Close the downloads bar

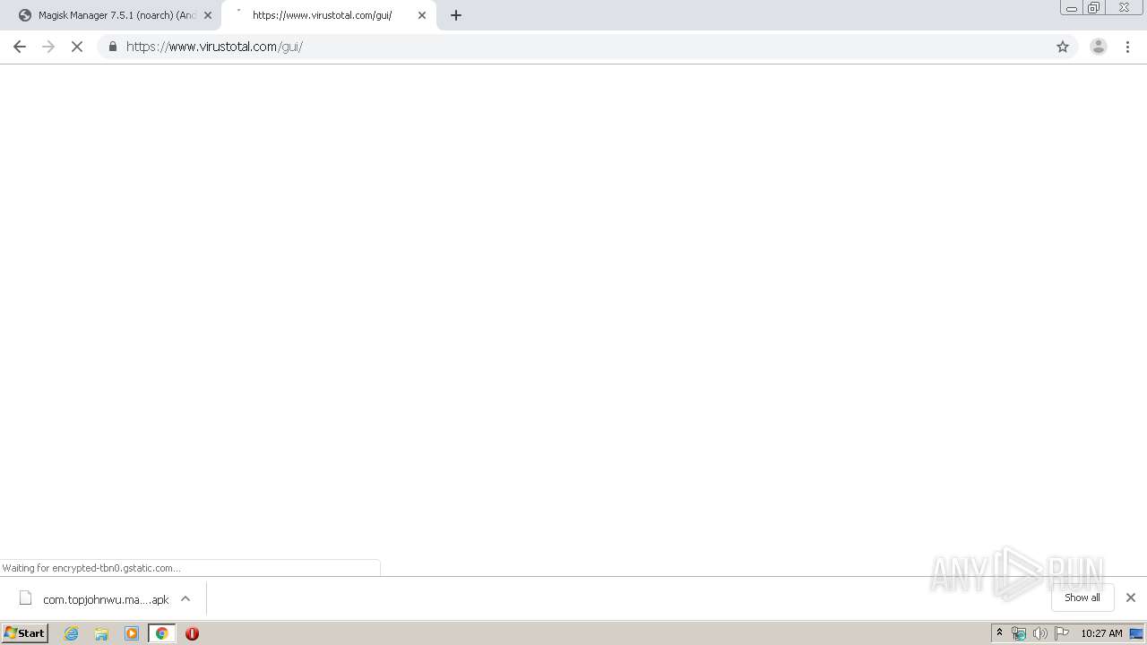click(1131, 598)
